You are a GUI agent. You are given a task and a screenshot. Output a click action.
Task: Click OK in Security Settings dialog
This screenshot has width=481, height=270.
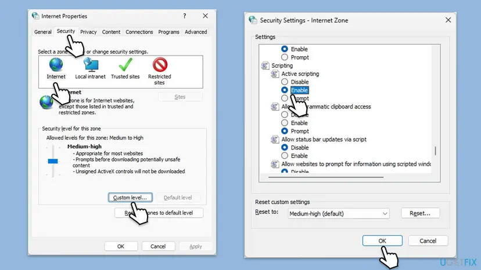point(382,241)
